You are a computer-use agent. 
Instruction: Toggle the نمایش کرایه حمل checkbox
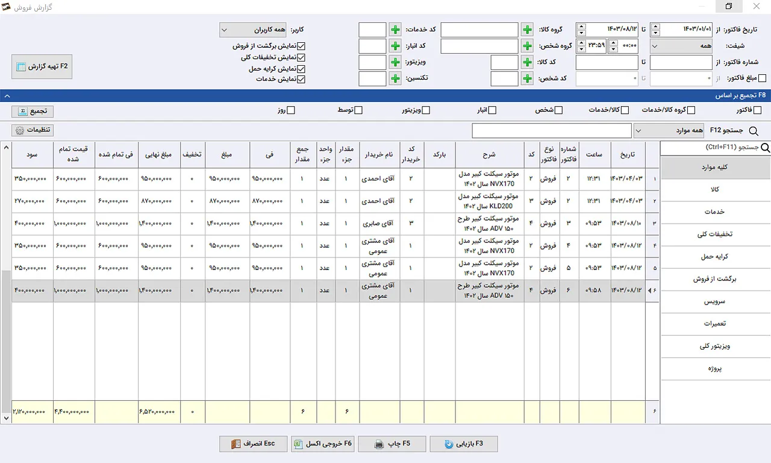(x=302, y=69)
